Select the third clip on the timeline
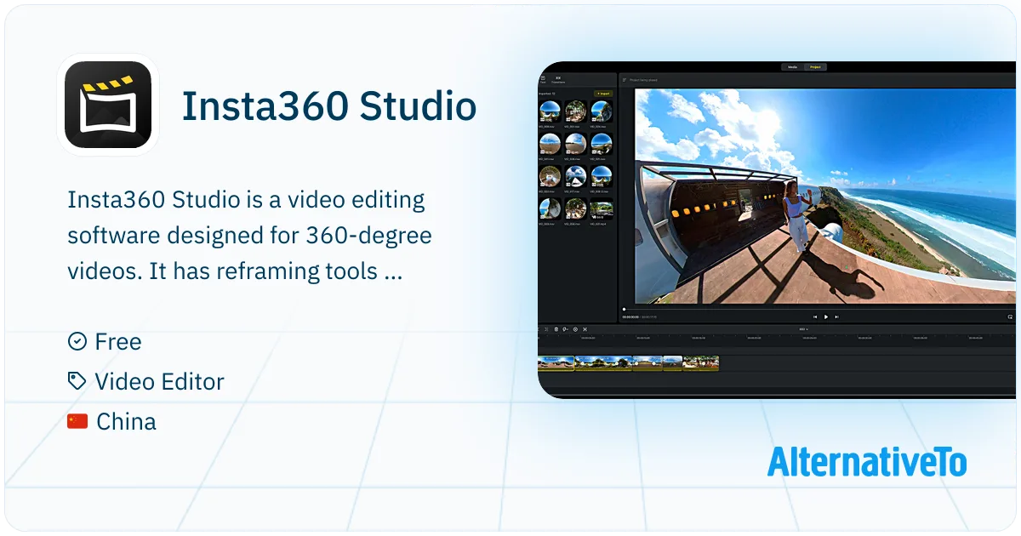The width and height of the screenshot is (1021, 536). [647, 363]
